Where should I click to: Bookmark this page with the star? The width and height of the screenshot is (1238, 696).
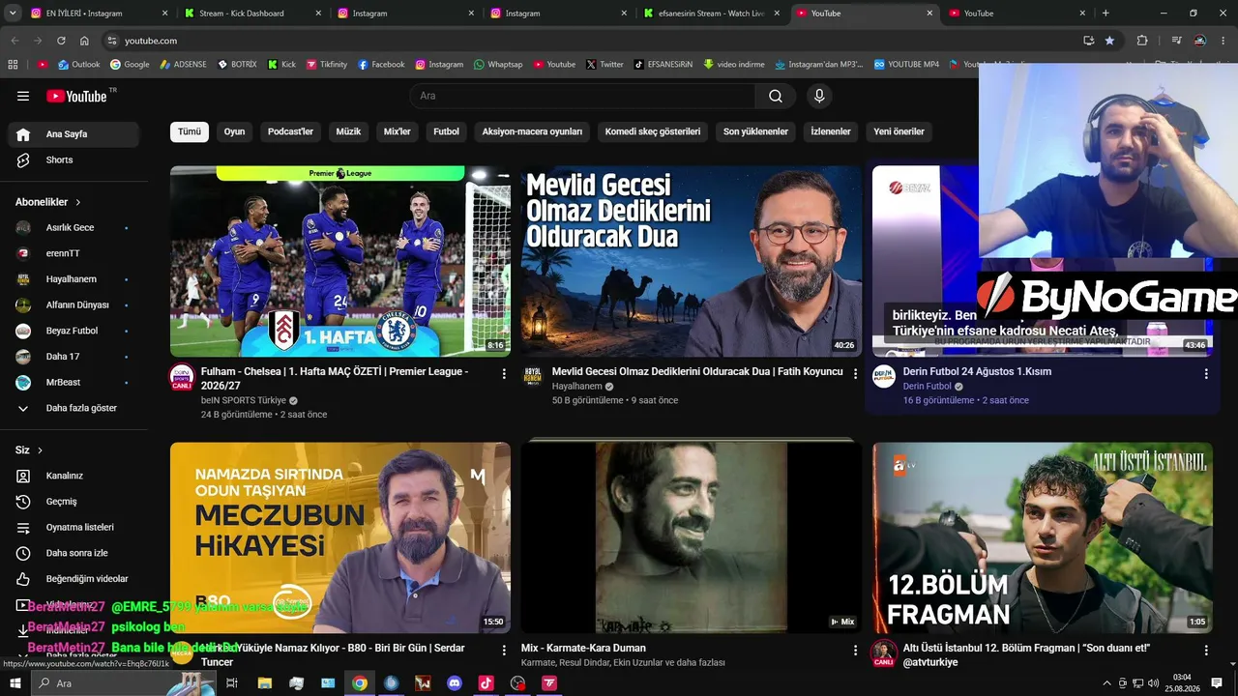[x=1109, y=41]
